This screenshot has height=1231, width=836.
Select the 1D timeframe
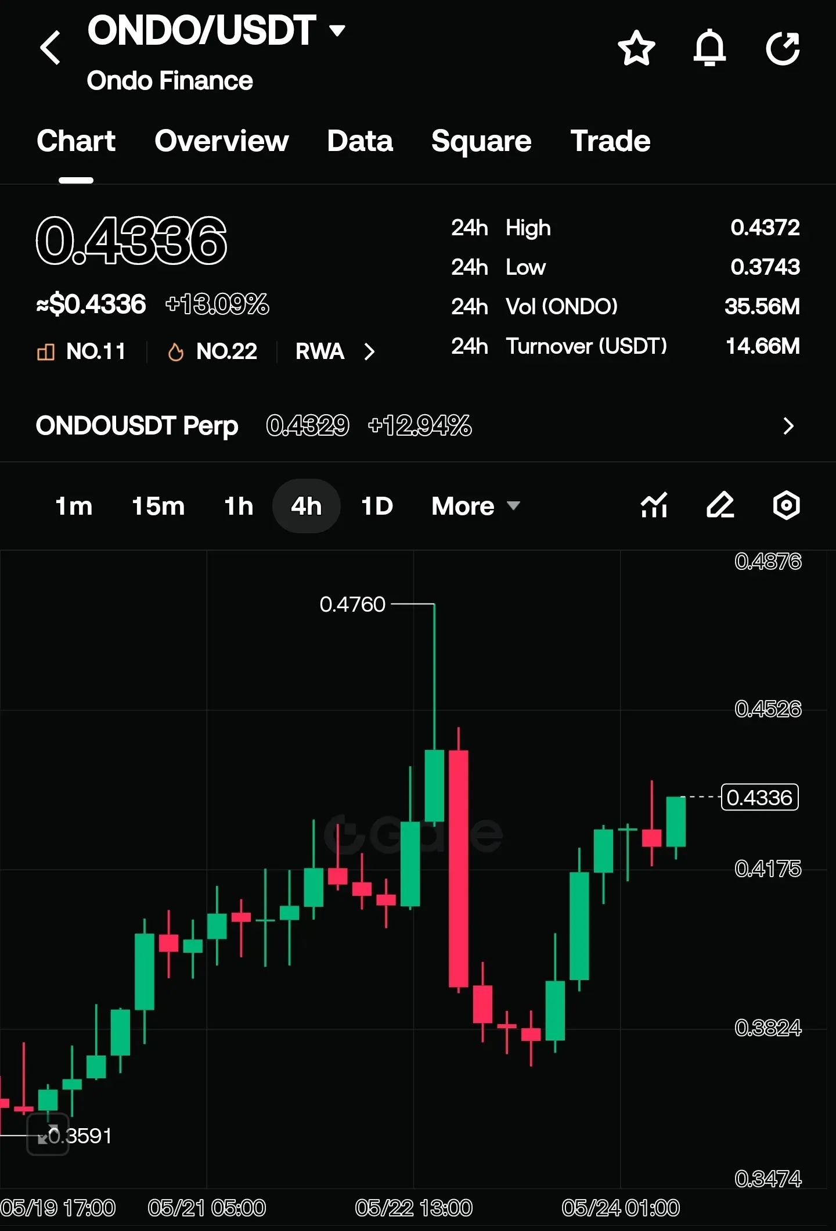click(377, 506)
